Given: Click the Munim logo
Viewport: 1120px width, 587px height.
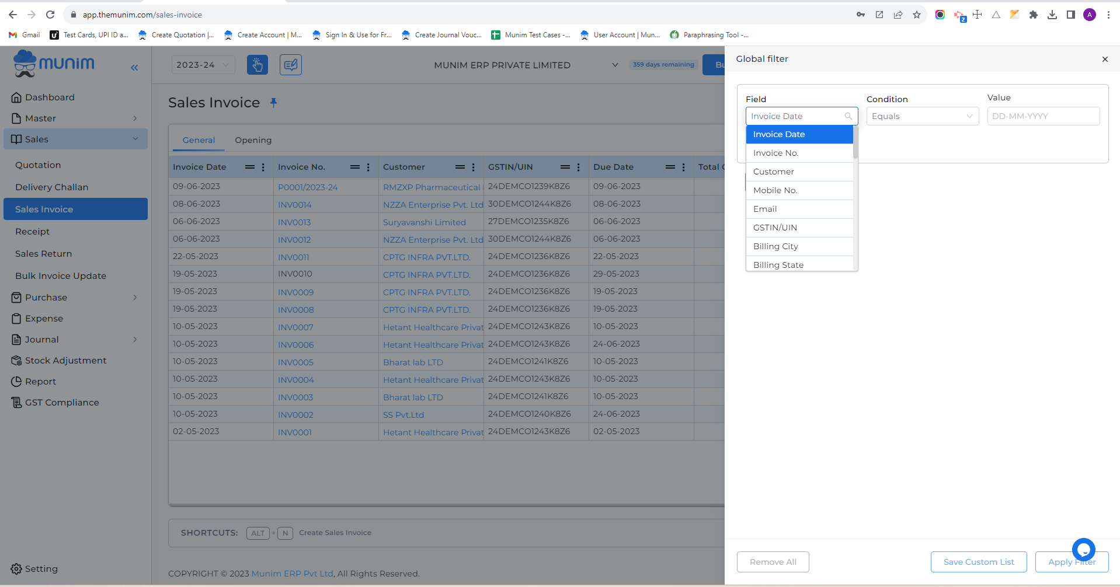Looking at the screenshot, I should click(54, 64).
